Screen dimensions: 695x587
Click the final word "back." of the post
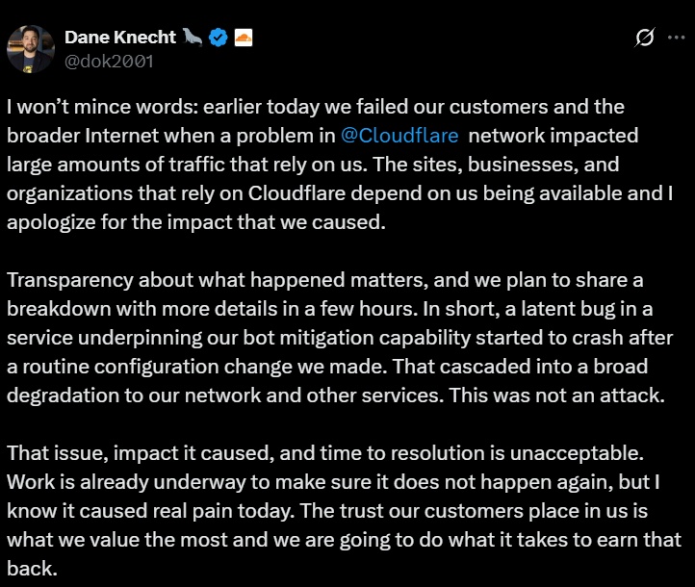coord(31,567)
